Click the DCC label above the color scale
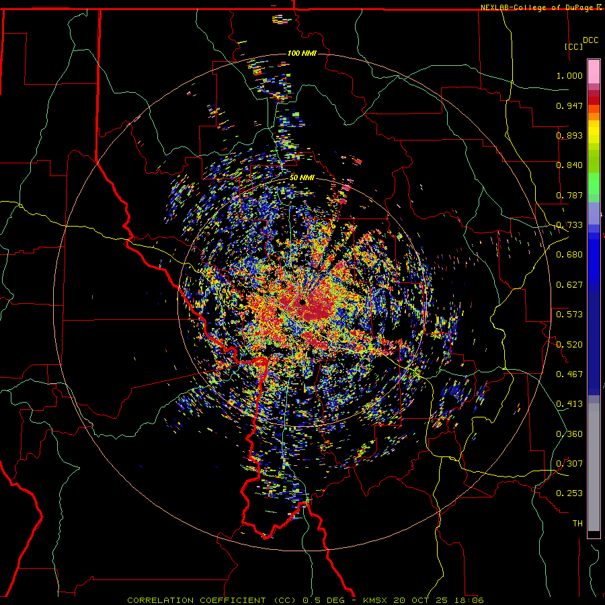This screenshot has height=605, width=605. coord(590,40)
